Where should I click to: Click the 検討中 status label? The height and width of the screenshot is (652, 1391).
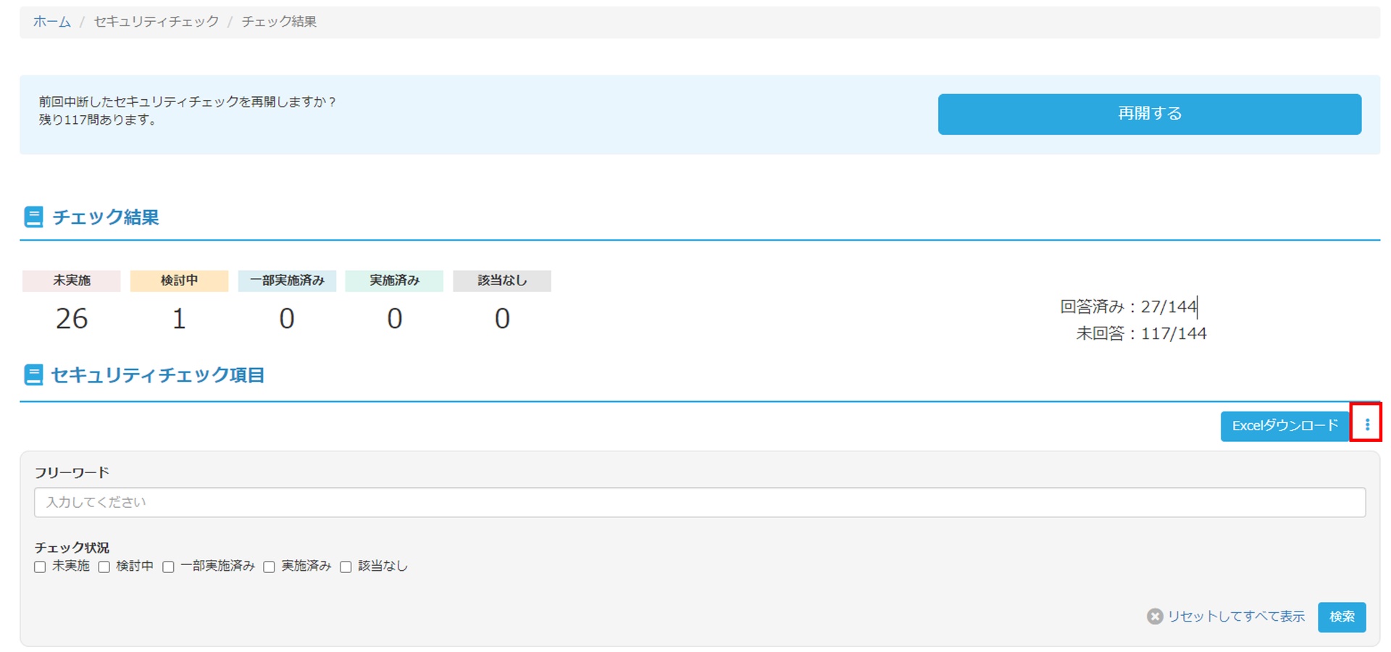point(179,280)
